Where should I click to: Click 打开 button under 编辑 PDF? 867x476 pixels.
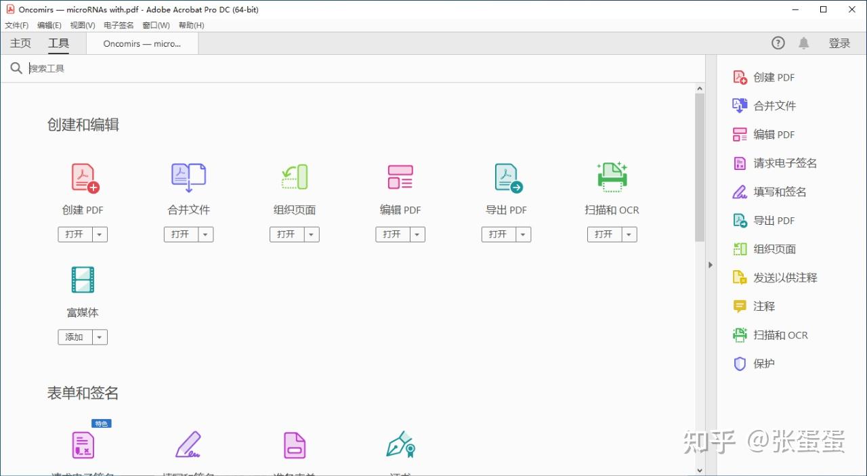(393, 234)
